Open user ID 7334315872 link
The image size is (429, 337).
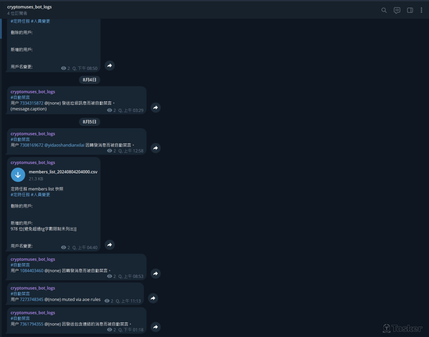[x=32, y=103]
